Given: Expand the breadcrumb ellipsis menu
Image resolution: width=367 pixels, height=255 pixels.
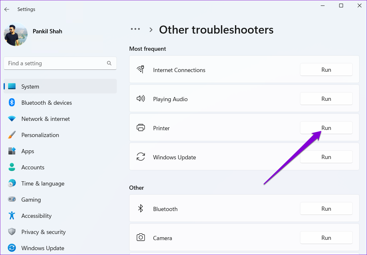Looking at the screenshot, I should [135, 29].
